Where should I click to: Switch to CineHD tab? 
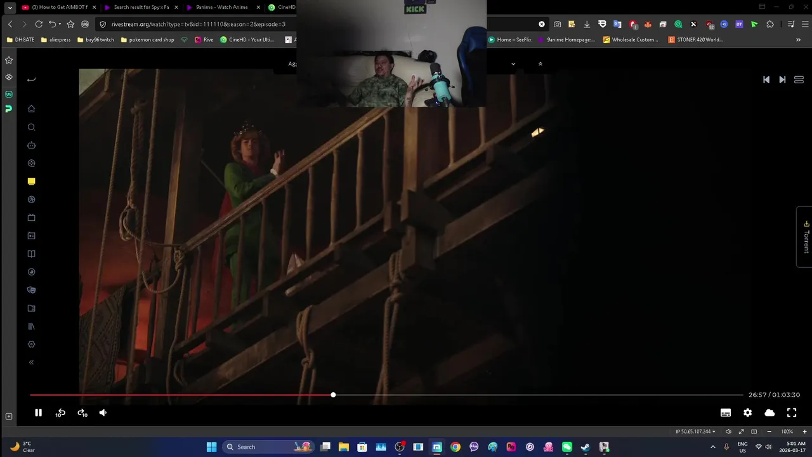point(282,7)
